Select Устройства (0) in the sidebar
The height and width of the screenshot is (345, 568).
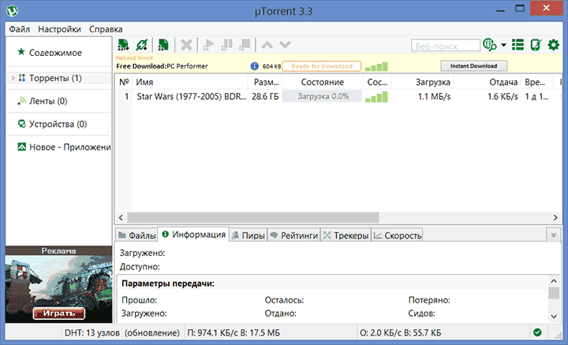(x=59, y=124)
